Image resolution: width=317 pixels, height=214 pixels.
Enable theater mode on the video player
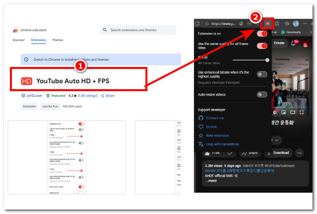click(x=292, y=112)
